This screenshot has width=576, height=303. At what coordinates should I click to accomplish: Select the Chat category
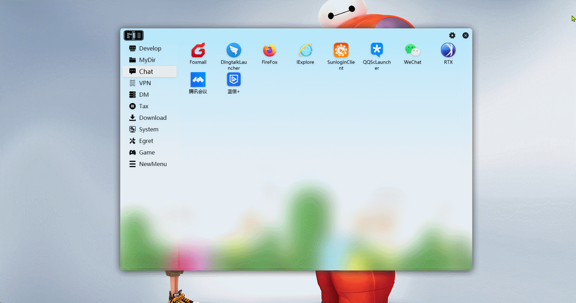[x=150, y=71]
